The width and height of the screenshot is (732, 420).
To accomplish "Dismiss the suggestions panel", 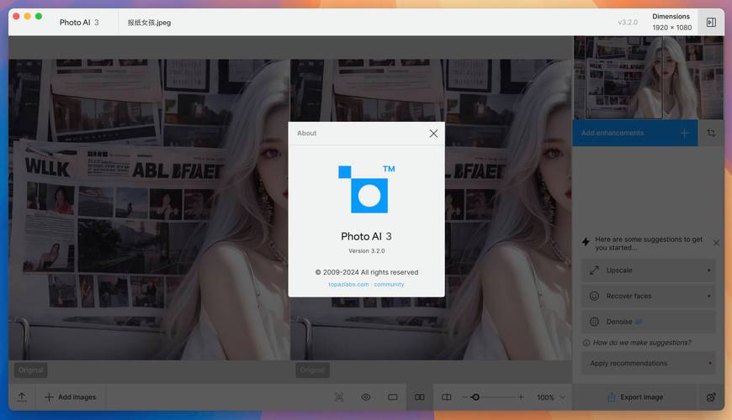I will coord(716,243).
